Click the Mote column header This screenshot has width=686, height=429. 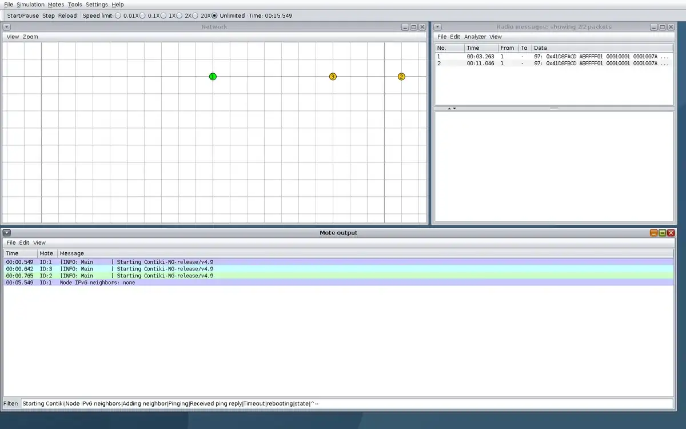pyautogui.click(x=47, y=253)
